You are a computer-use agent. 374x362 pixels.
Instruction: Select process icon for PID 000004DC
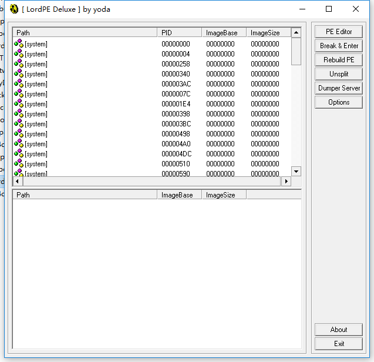coord(19,154)
